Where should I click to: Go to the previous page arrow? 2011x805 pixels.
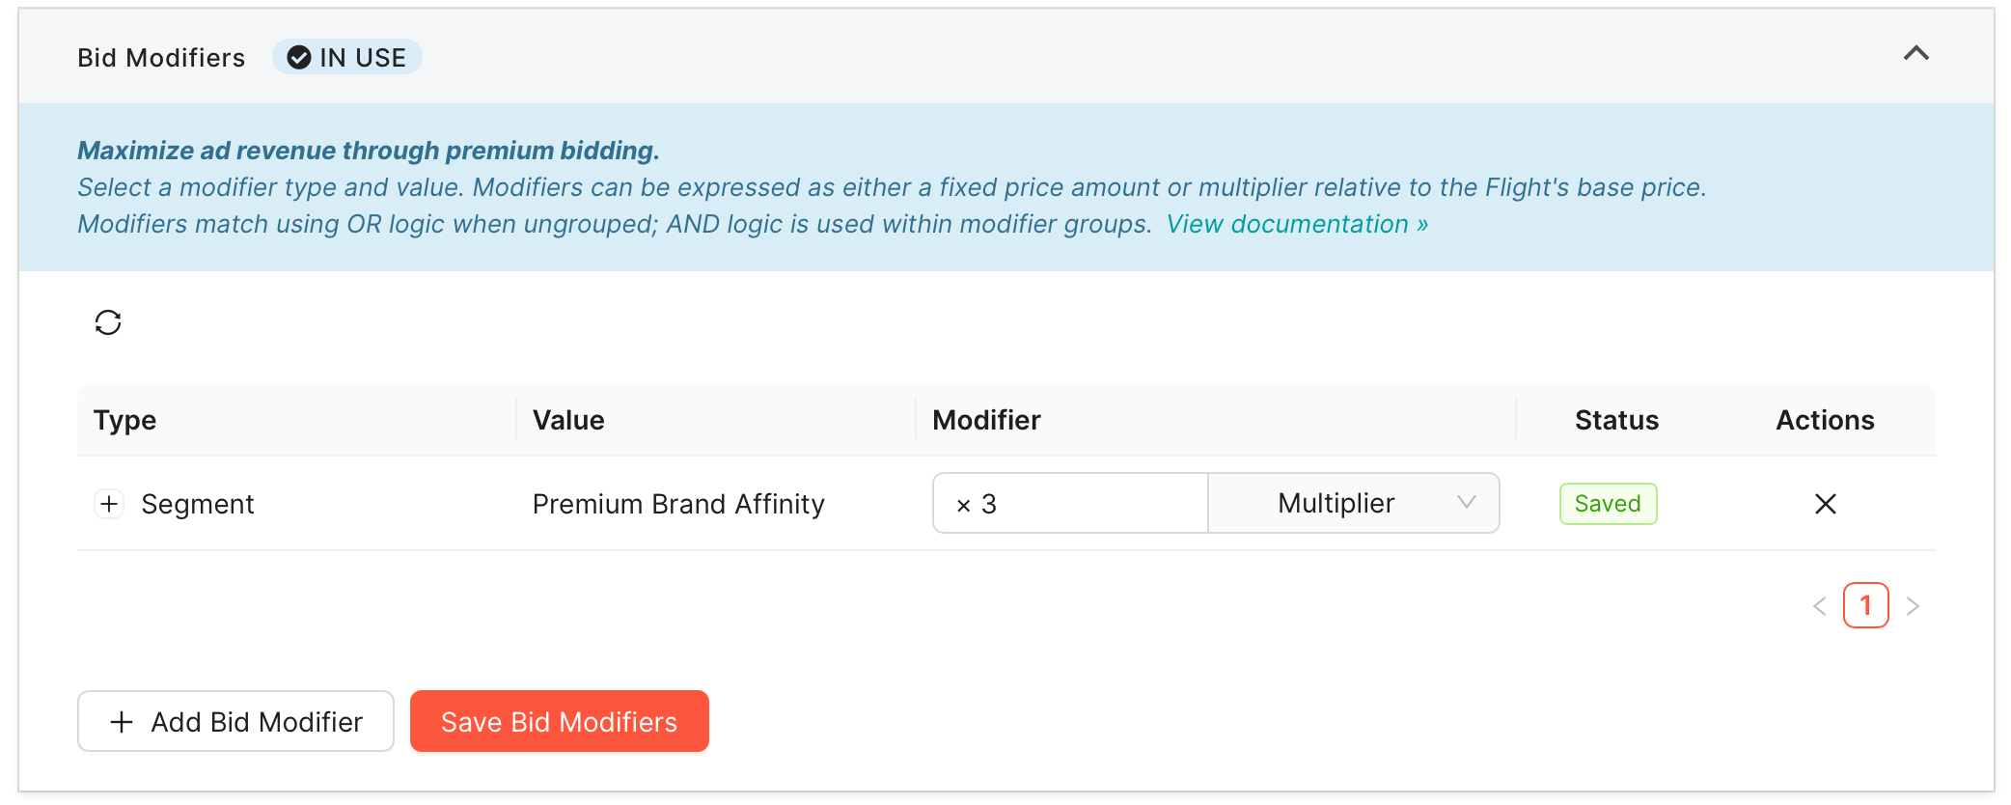click(1819, 606)
